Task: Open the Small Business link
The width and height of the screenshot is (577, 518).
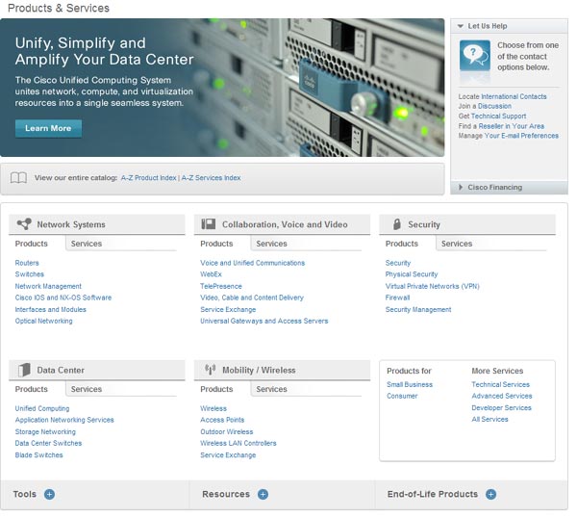Action: coord(410,384)
